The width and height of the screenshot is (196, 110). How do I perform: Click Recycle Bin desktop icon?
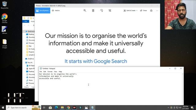click(5, 5)
